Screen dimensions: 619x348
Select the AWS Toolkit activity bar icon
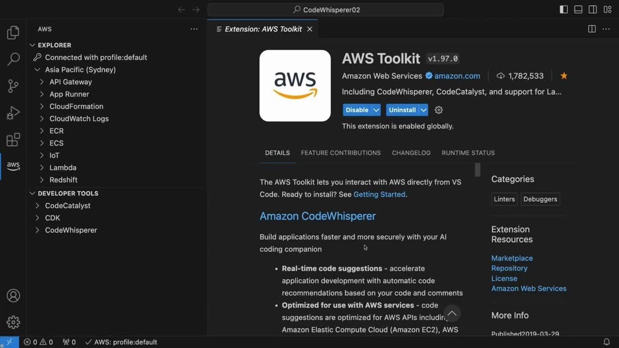(x=13, y=166)
